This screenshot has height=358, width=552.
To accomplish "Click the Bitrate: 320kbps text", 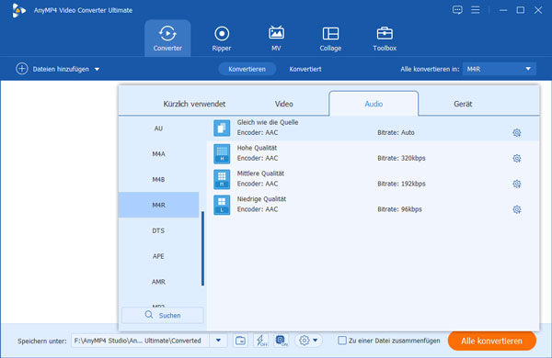I will pos(401,159).
